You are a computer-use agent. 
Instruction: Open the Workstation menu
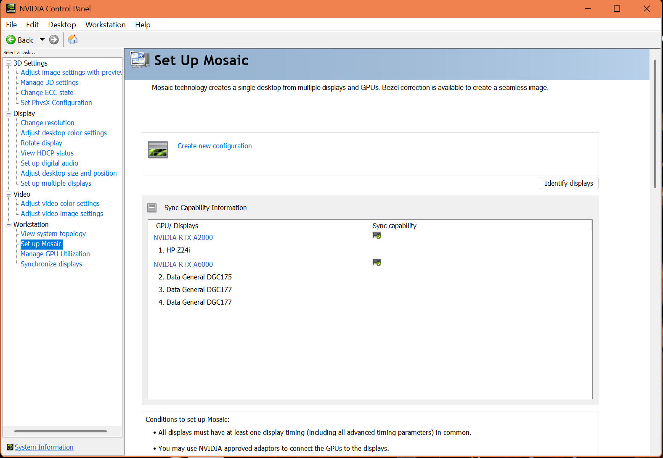tap(105, 25)
